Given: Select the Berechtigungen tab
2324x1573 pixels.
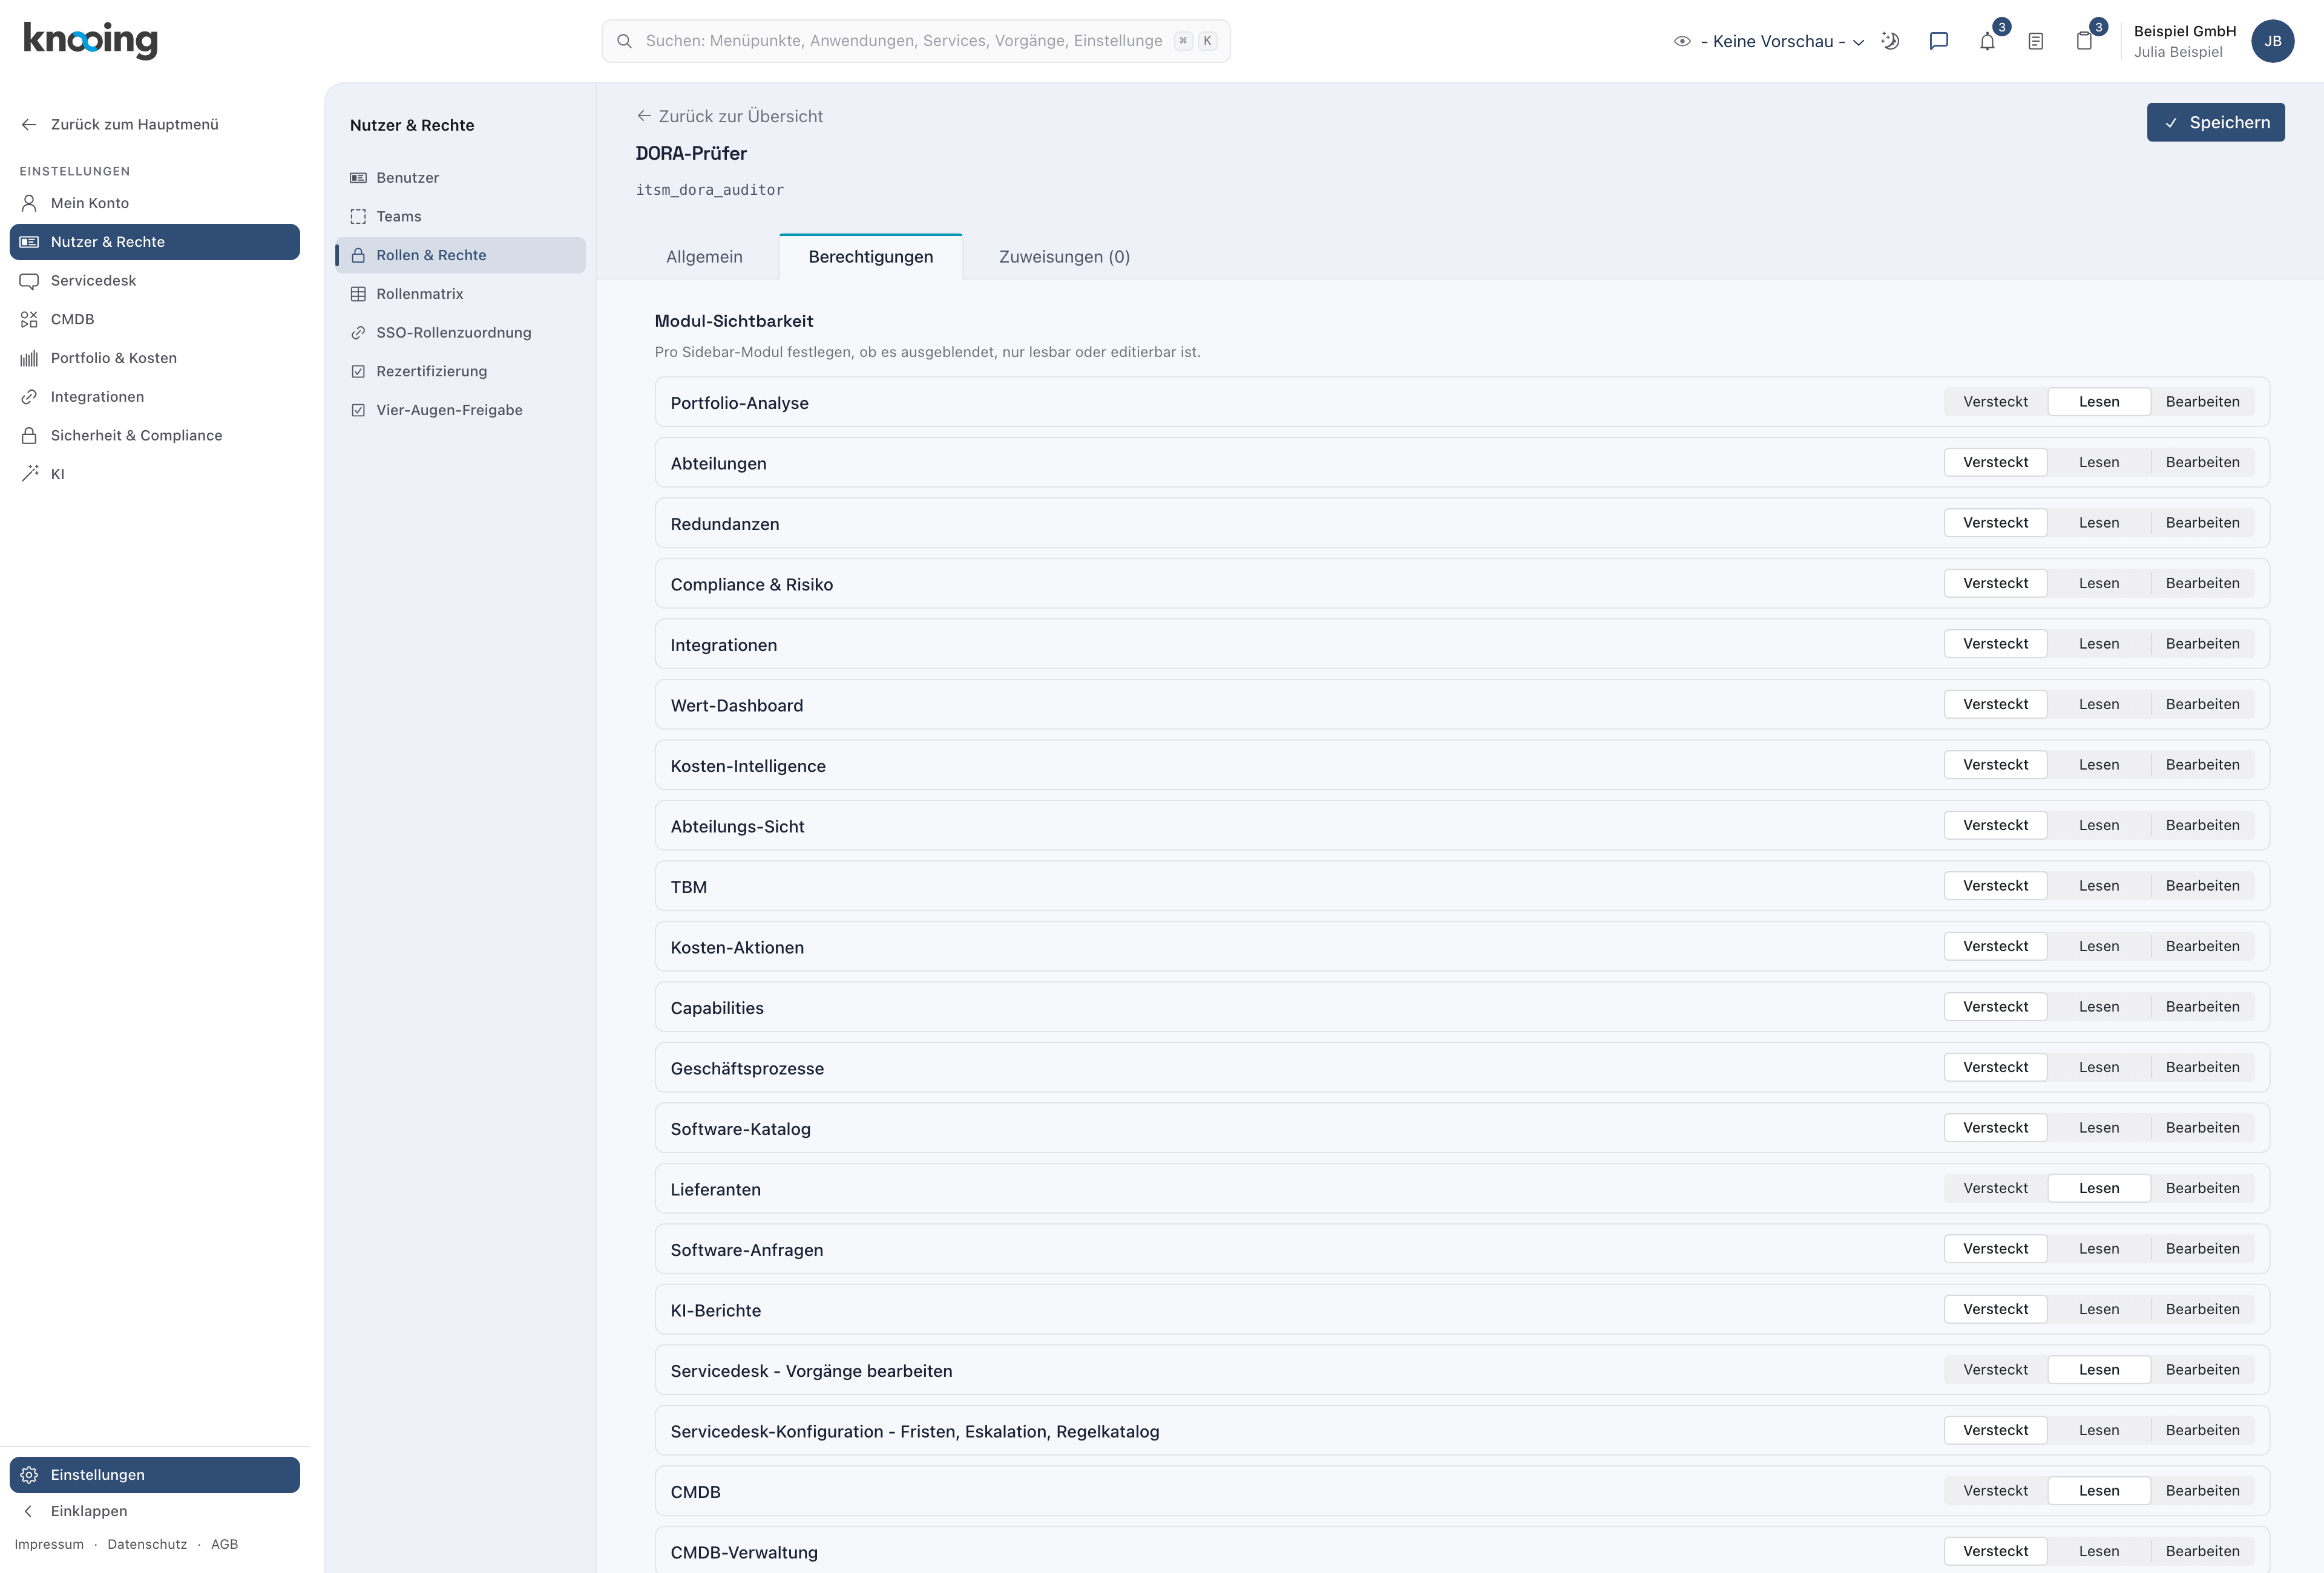Looking at the screenshot, I should [x=870, y=257].
